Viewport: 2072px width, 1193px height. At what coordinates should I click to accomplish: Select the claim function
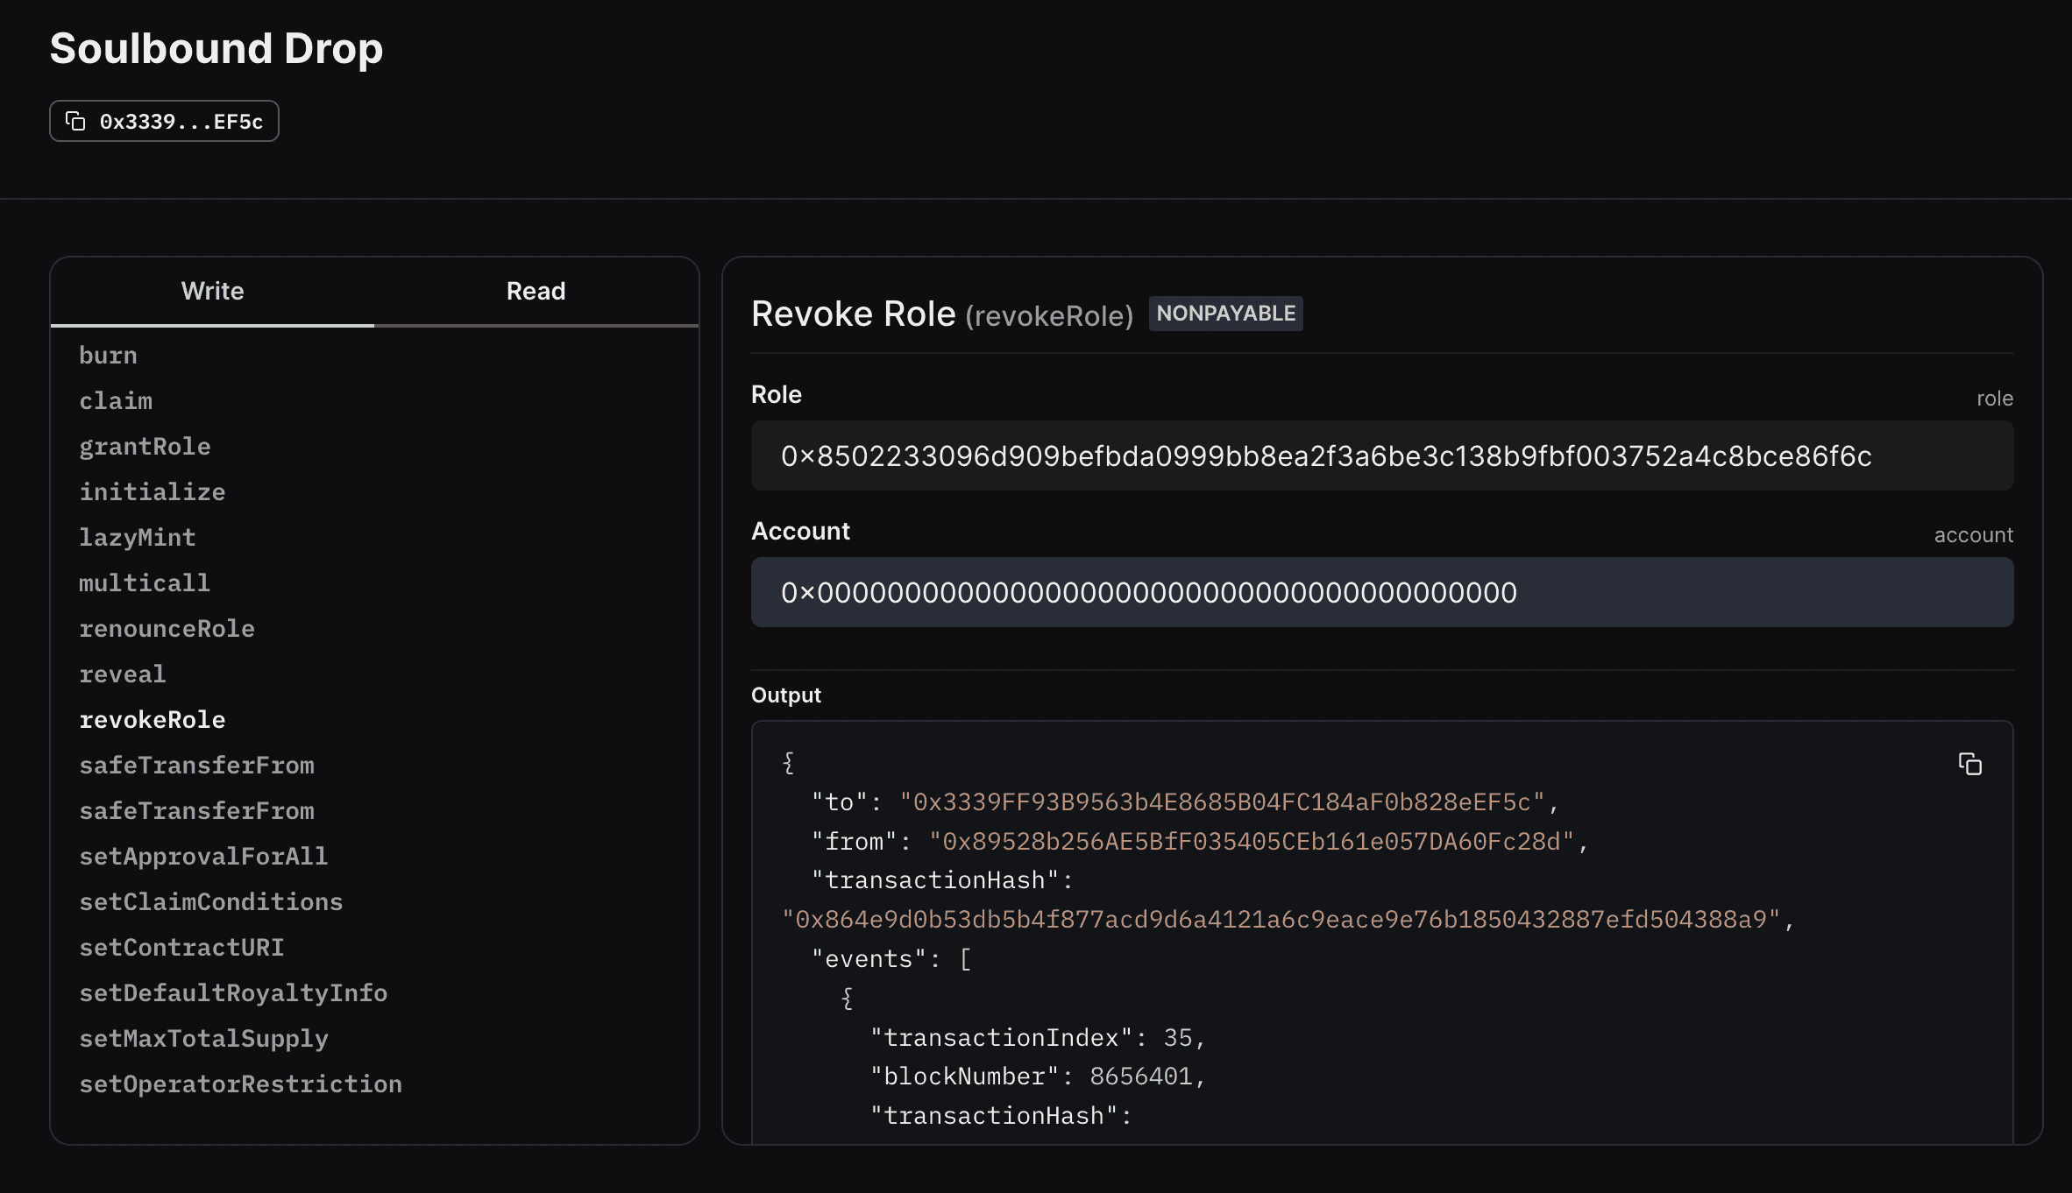116,401
